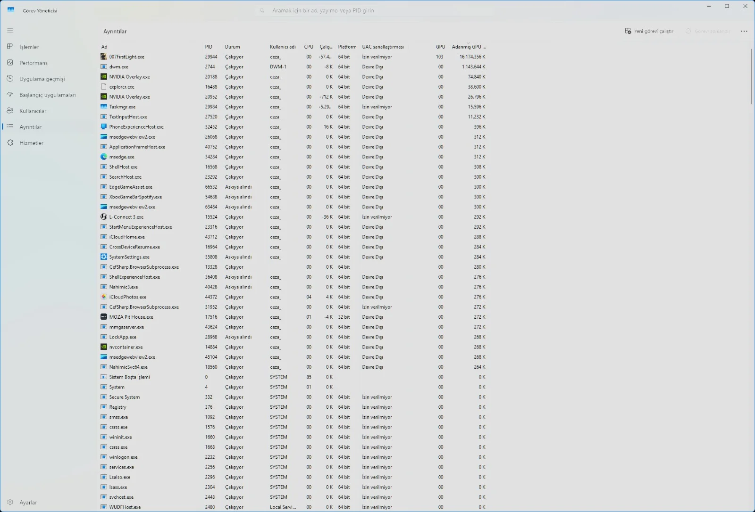Viewport: 755px width, 512px height.
Task: Sort by the CPU column header
Action: pyautogui.click(x=309, y=47)
